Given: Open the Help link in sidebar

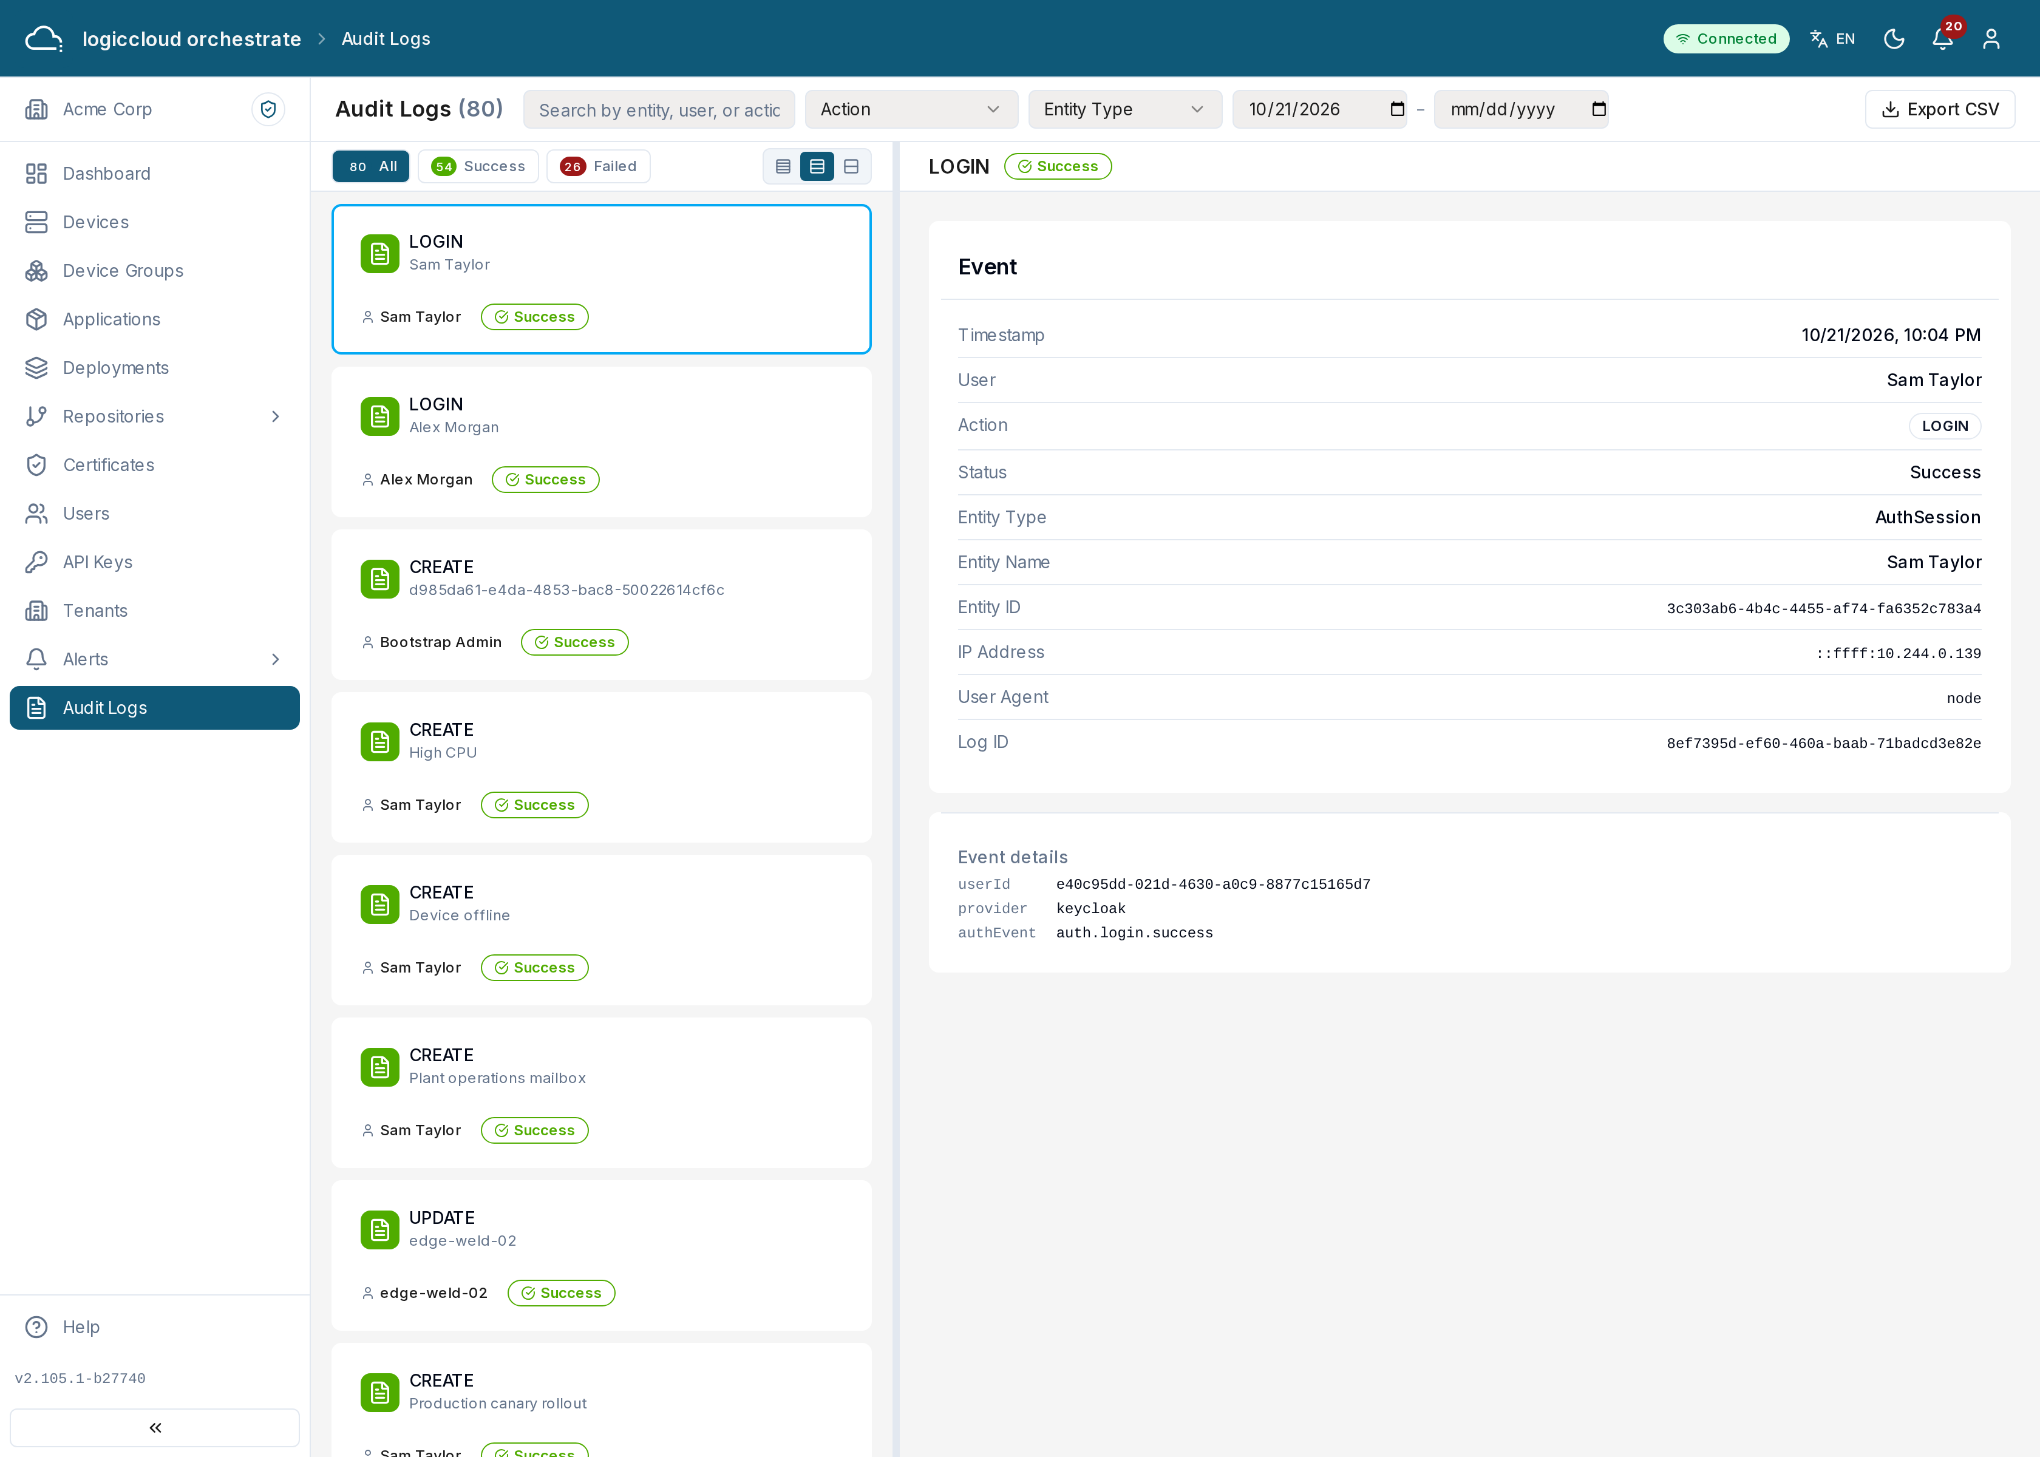Looking at the screenshot, I should point(154,1327).
